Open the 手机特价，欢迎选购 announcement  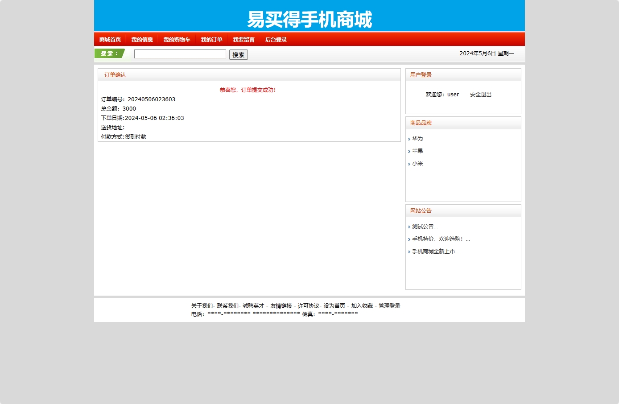tap(439, 239)
